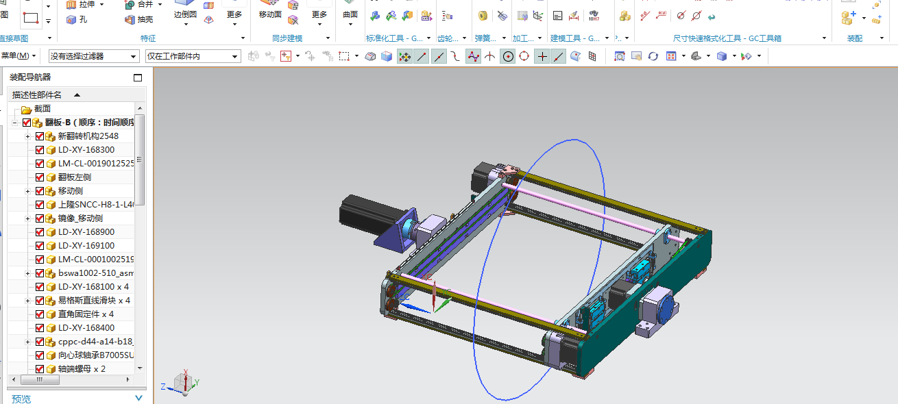Expand the 特征 group options arrow
Screen dimensions: 898x404
pyautogui.click(x=241, y=38)
